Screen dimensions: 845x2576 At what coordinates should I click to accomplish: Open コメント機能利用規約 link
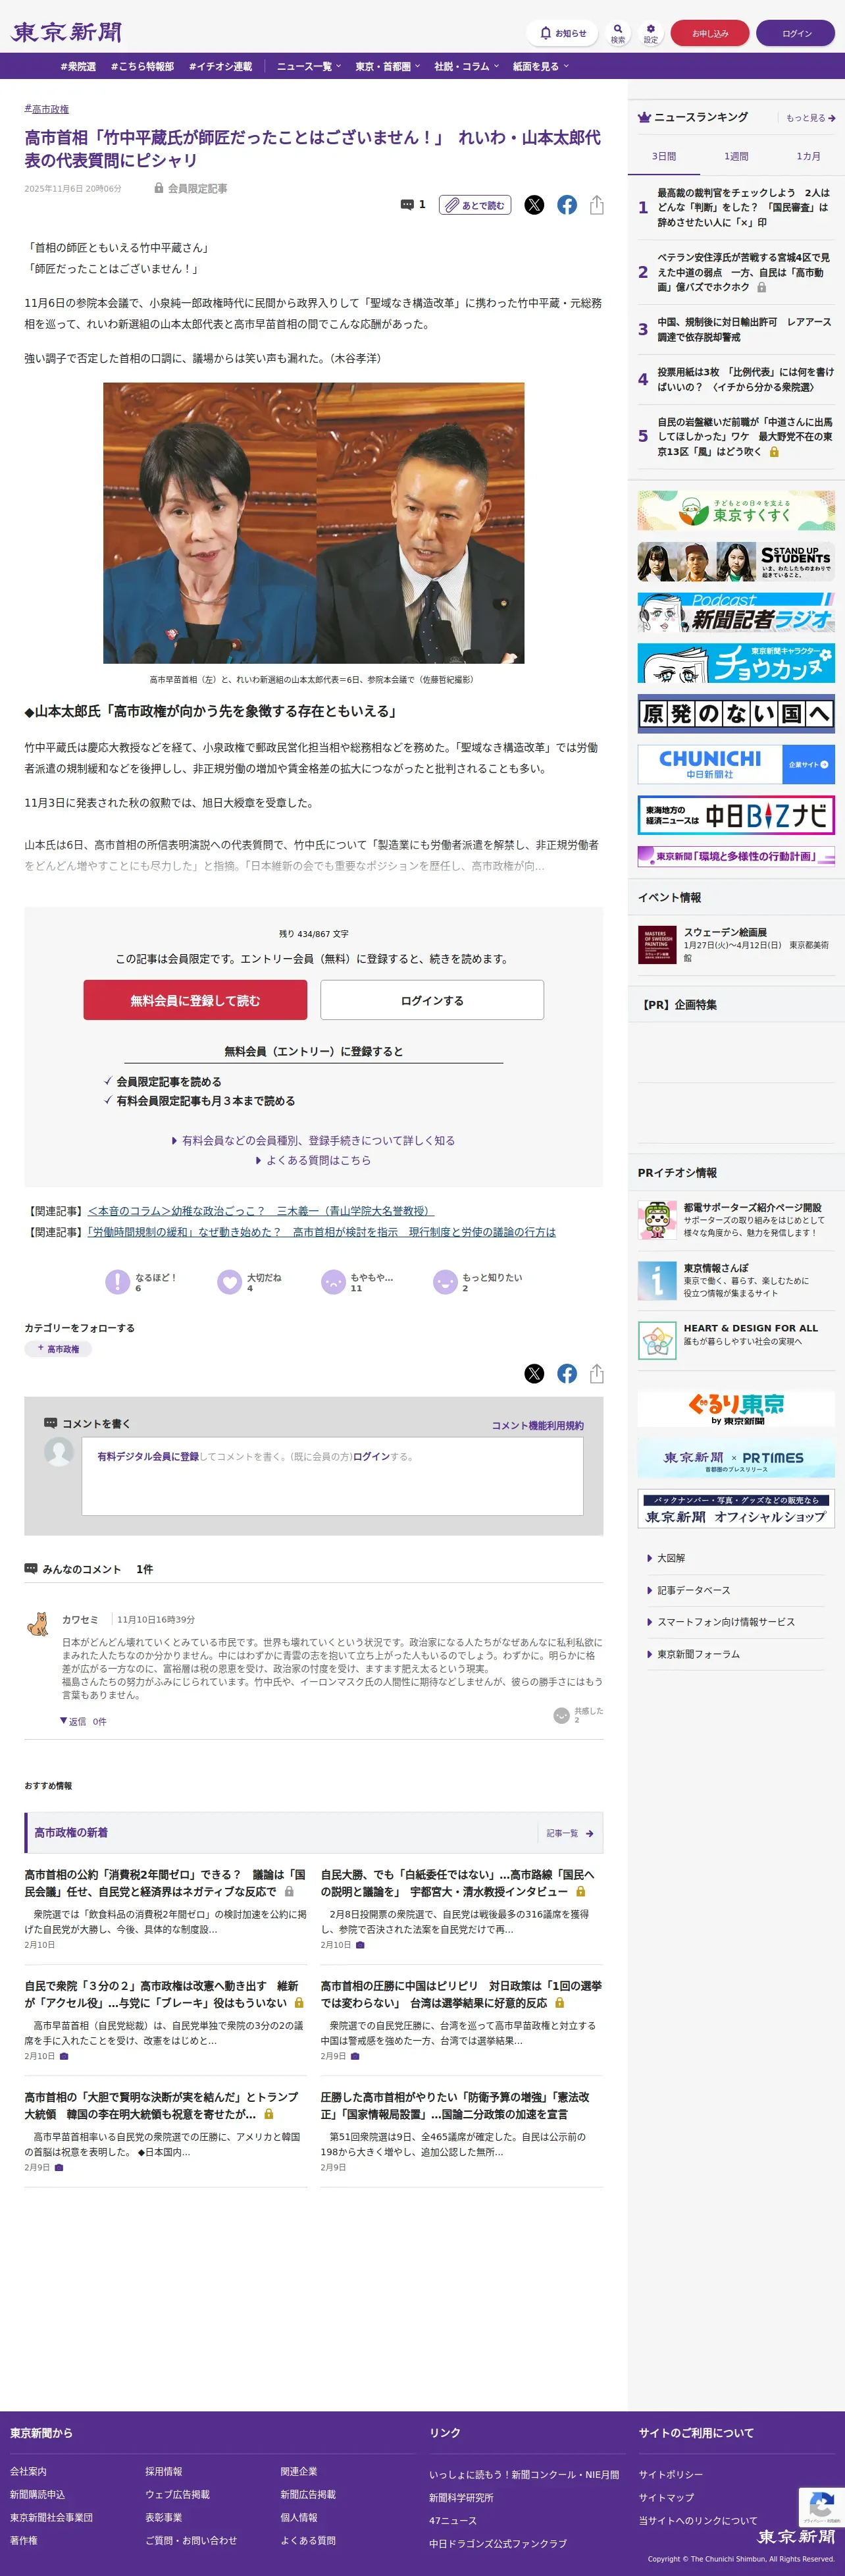point(537,1425)
